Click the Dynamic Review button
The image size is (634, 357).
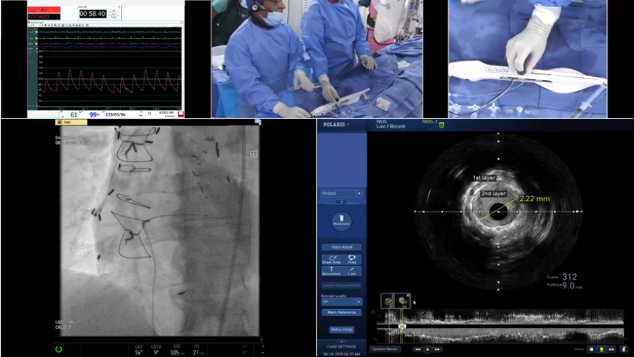click(x=385, y=349)
